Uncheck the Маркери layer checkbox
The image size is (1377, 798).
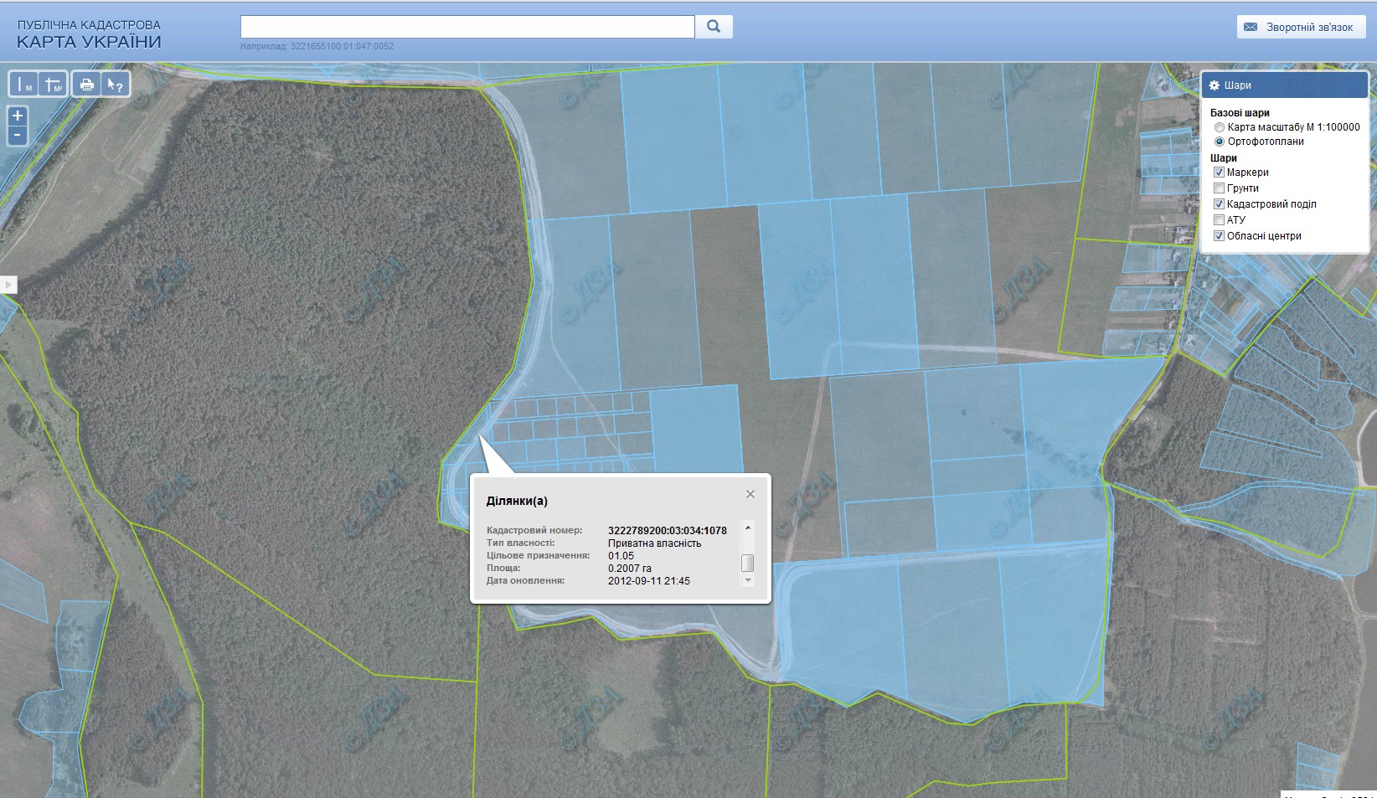point(1220,172)
